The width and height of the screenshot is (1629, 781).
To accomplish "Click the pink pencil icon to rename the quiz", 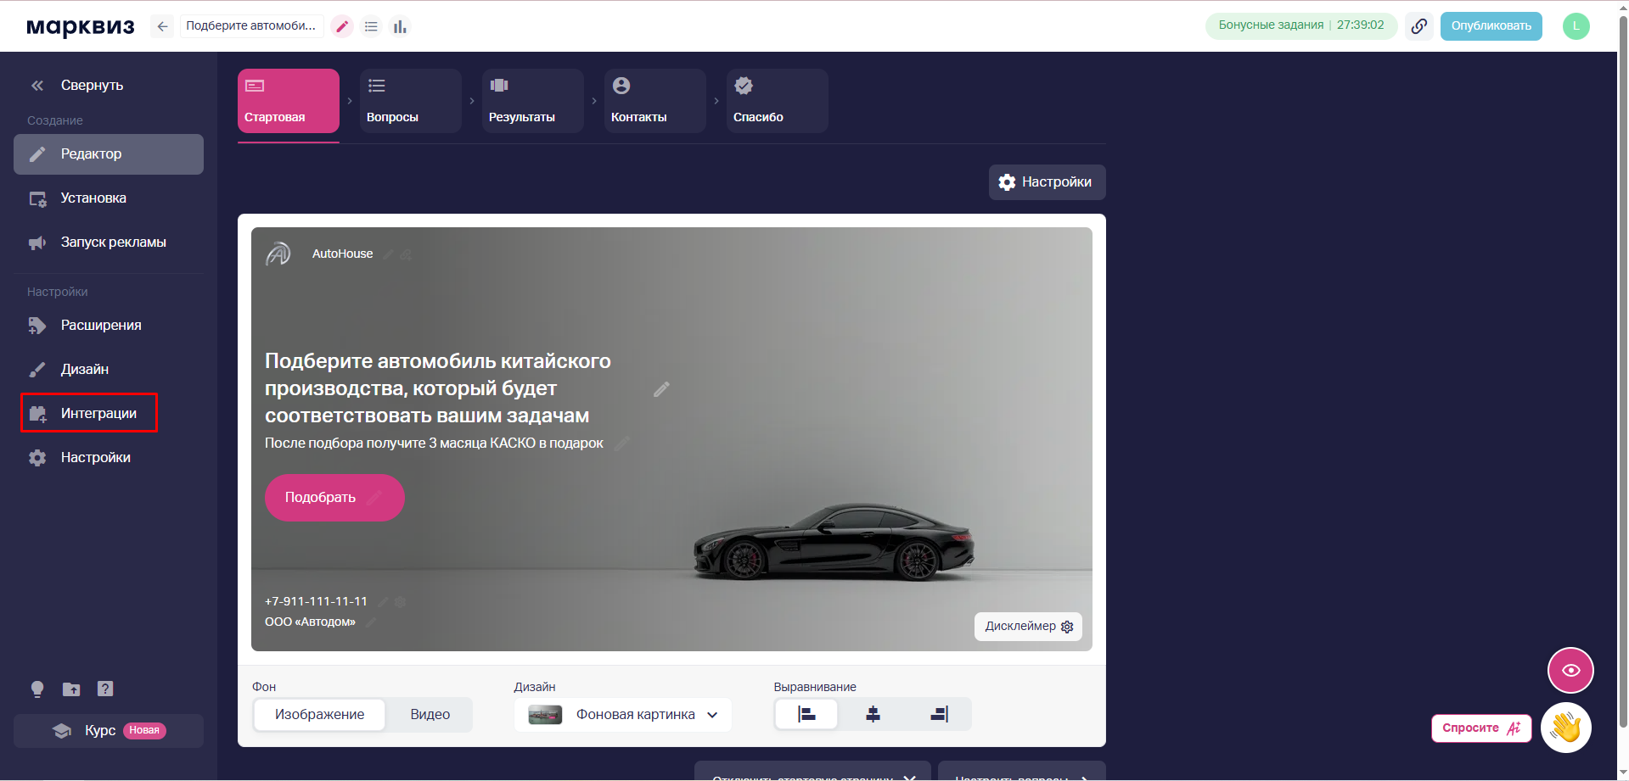I will pos(342,26).
